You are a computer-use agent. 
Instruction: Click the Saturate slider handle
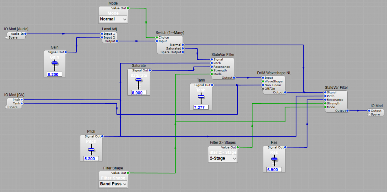[x=139, y=81]
